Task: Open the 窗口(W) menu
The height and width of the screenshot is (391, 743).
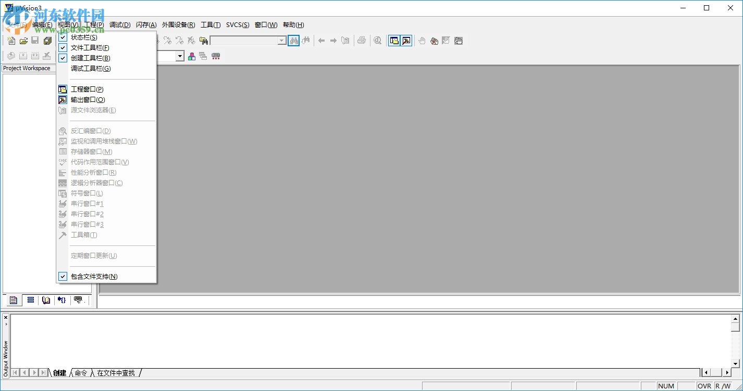Action: [266, 25]
